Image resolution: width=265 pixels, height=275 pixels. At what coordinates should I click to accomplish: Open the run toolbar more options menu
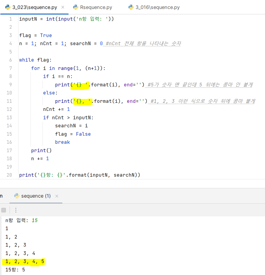(16, 210)
